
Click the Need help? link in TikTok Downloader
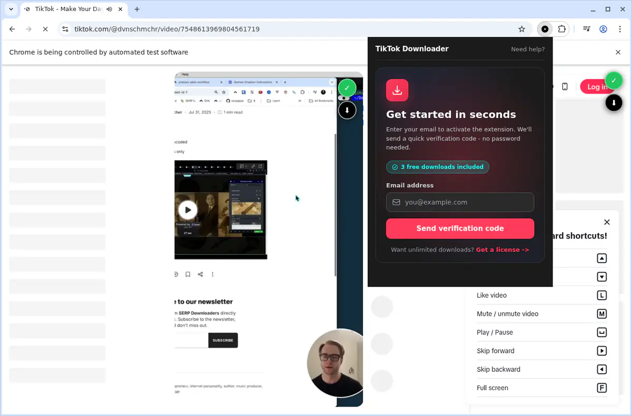click(x=528, y=49)
